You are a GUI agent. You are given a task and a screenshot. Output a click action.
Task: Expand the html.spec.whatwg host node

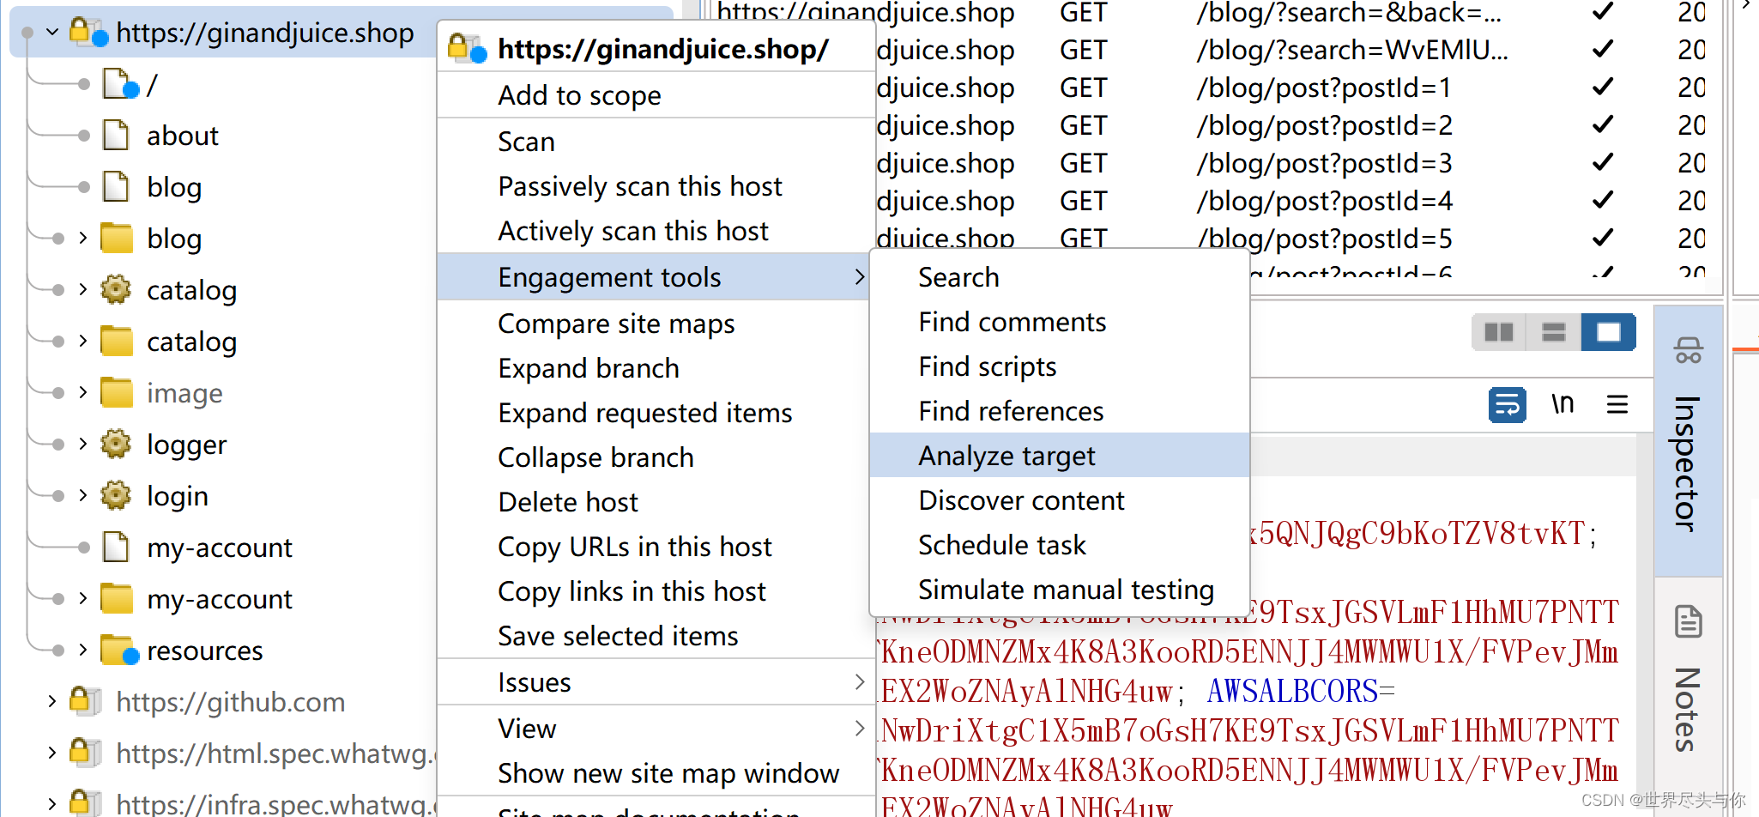[x=52, y=753]
